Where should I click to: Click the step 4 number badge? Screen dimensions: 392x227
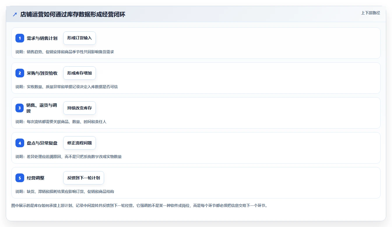pos(20,143)
